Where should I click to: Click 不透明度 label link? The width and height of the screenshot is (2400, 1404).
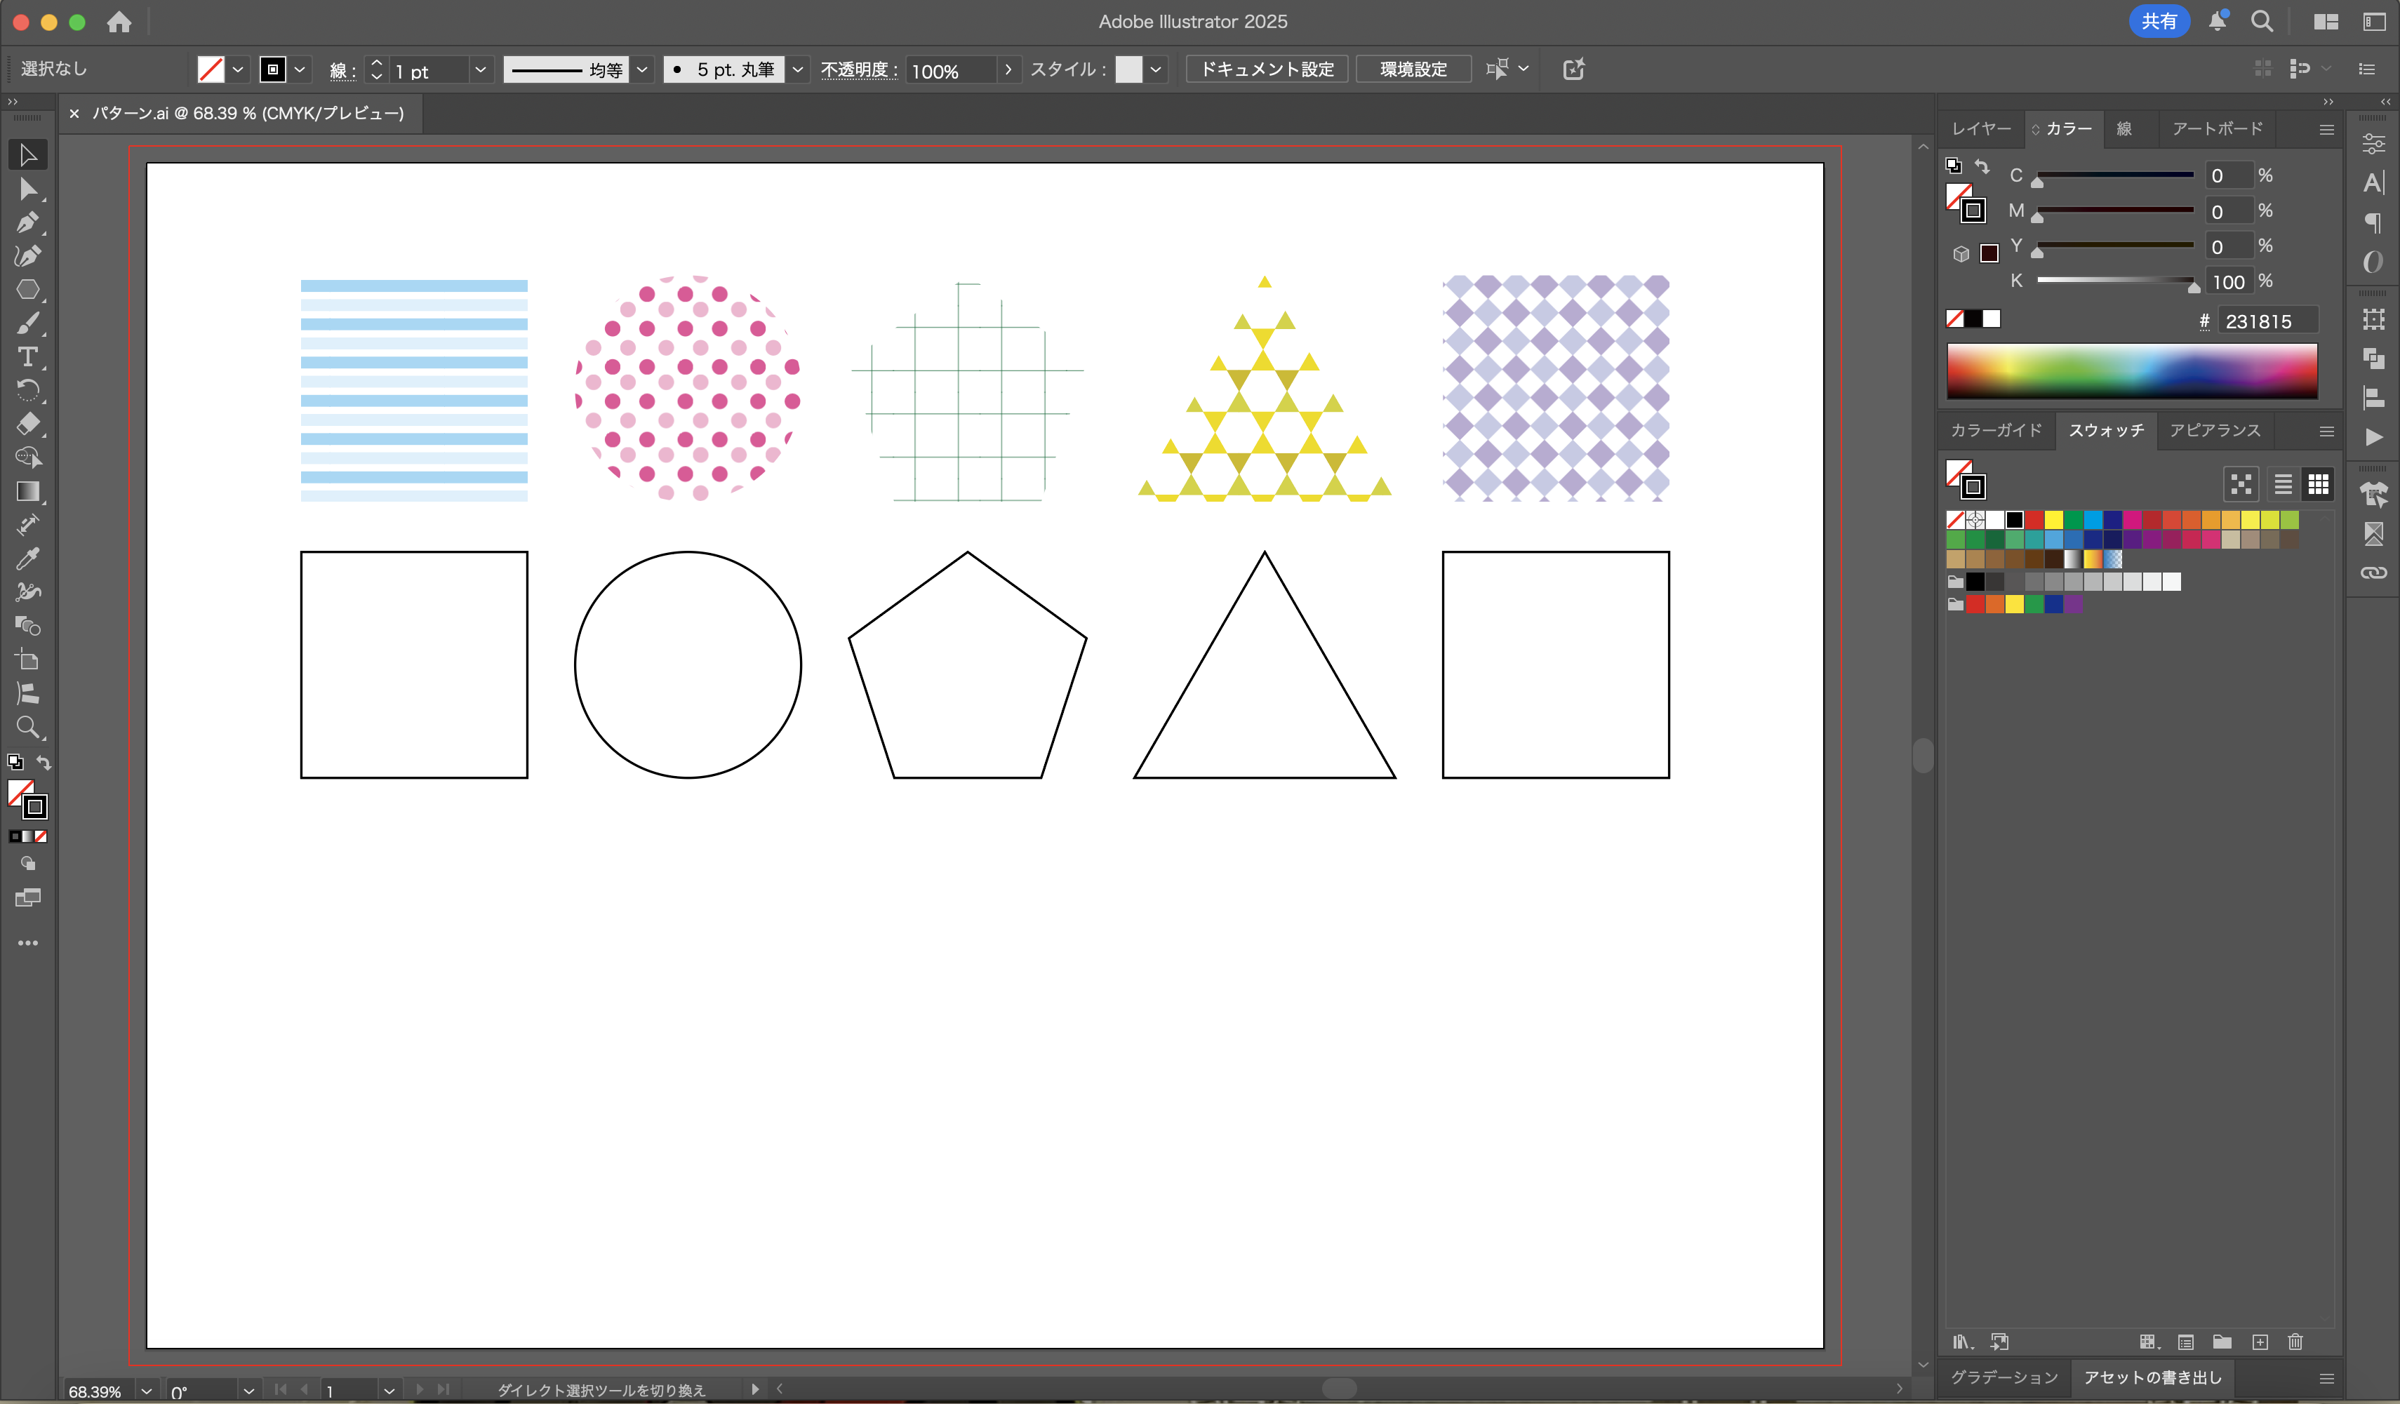pyautogui.click(x=858, y=69)
